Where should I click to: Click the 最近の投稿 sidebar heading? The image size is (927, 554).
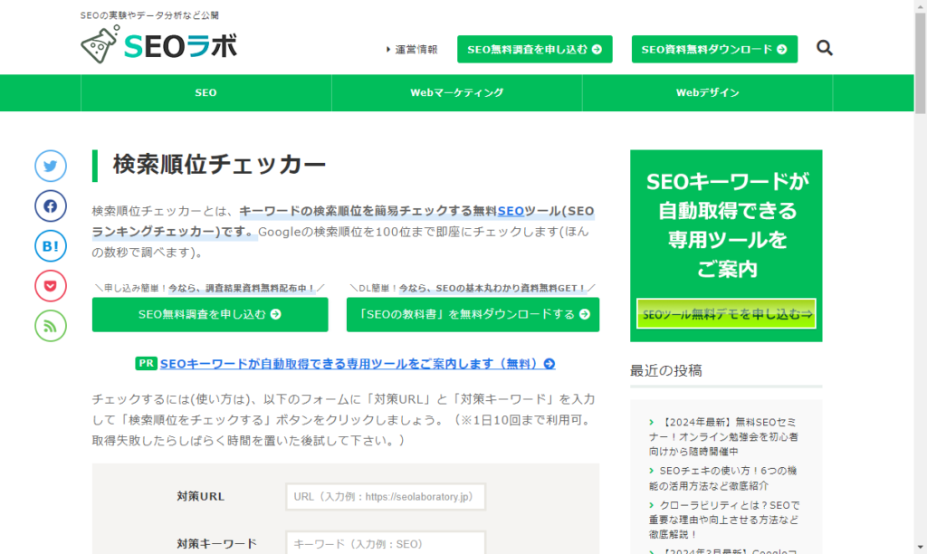pyautogui.click(x=666, y=371)
